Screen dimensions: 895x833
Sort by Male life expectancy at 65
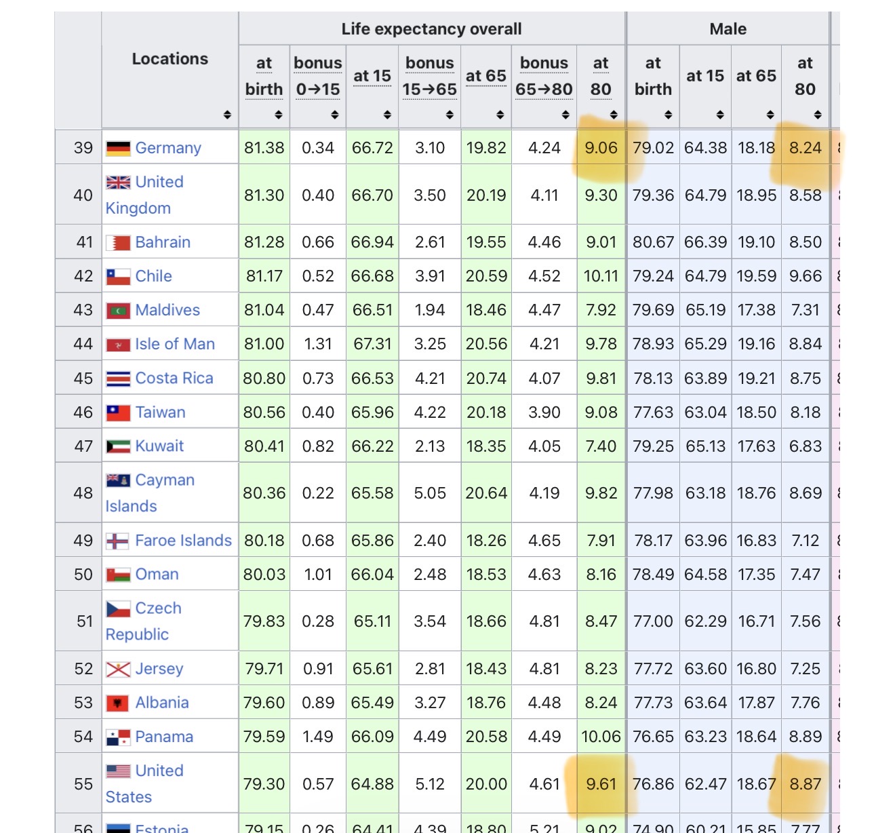point(770,115)
